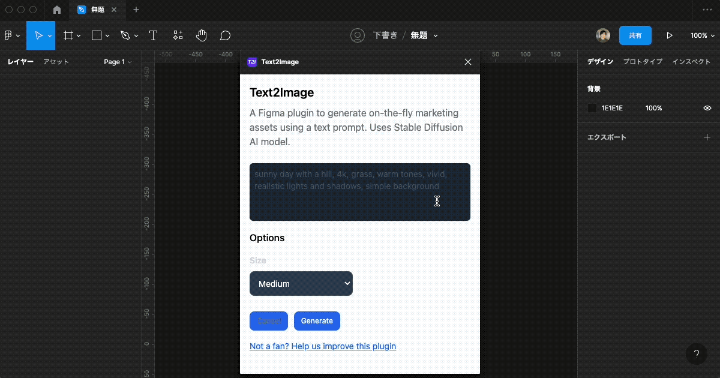Image resolution: width=720 pixels, height=378 pixels.
Task: Open the plugin feedback link
Action: click(323, 346)
